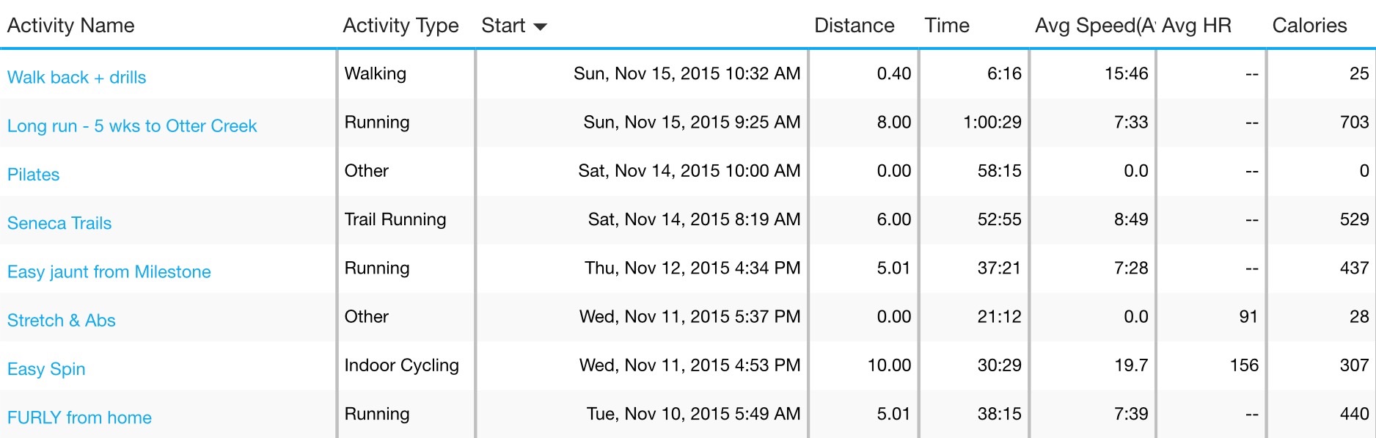Open Long run - 5 wks to Otter Creek

[132, 125]
